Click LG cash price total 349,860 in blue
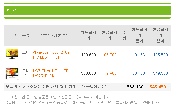This screenshot has width=179, height=112. coord(160,73)
